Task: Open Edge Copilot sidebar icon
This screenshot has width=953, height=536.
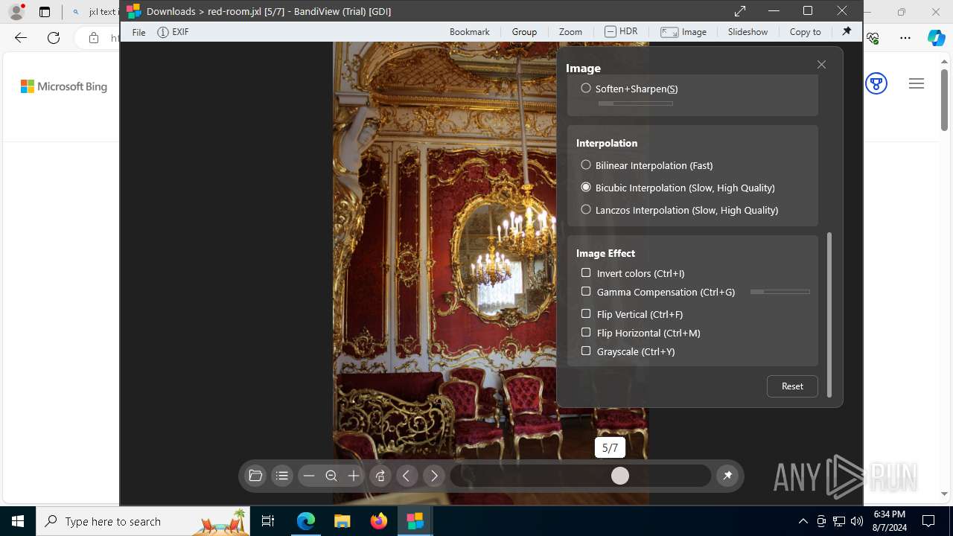Action: pyautogui.click(x=936, y=38)
